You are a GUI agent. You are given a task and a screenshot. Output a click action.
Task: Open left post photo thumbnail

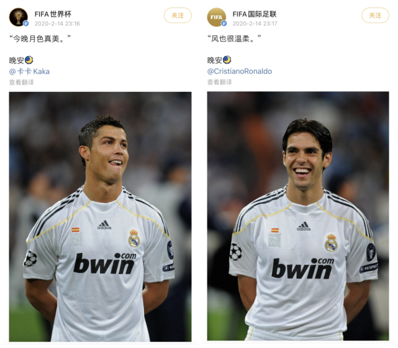(100, 217)
